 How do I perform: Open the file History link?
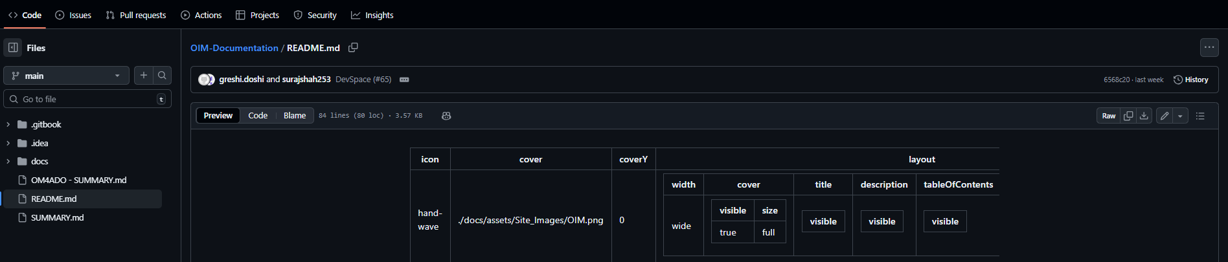(x=1191, y=80)
